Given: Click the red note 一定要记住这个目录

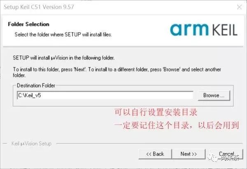Looking at the screenshot, I should (151, 125).
